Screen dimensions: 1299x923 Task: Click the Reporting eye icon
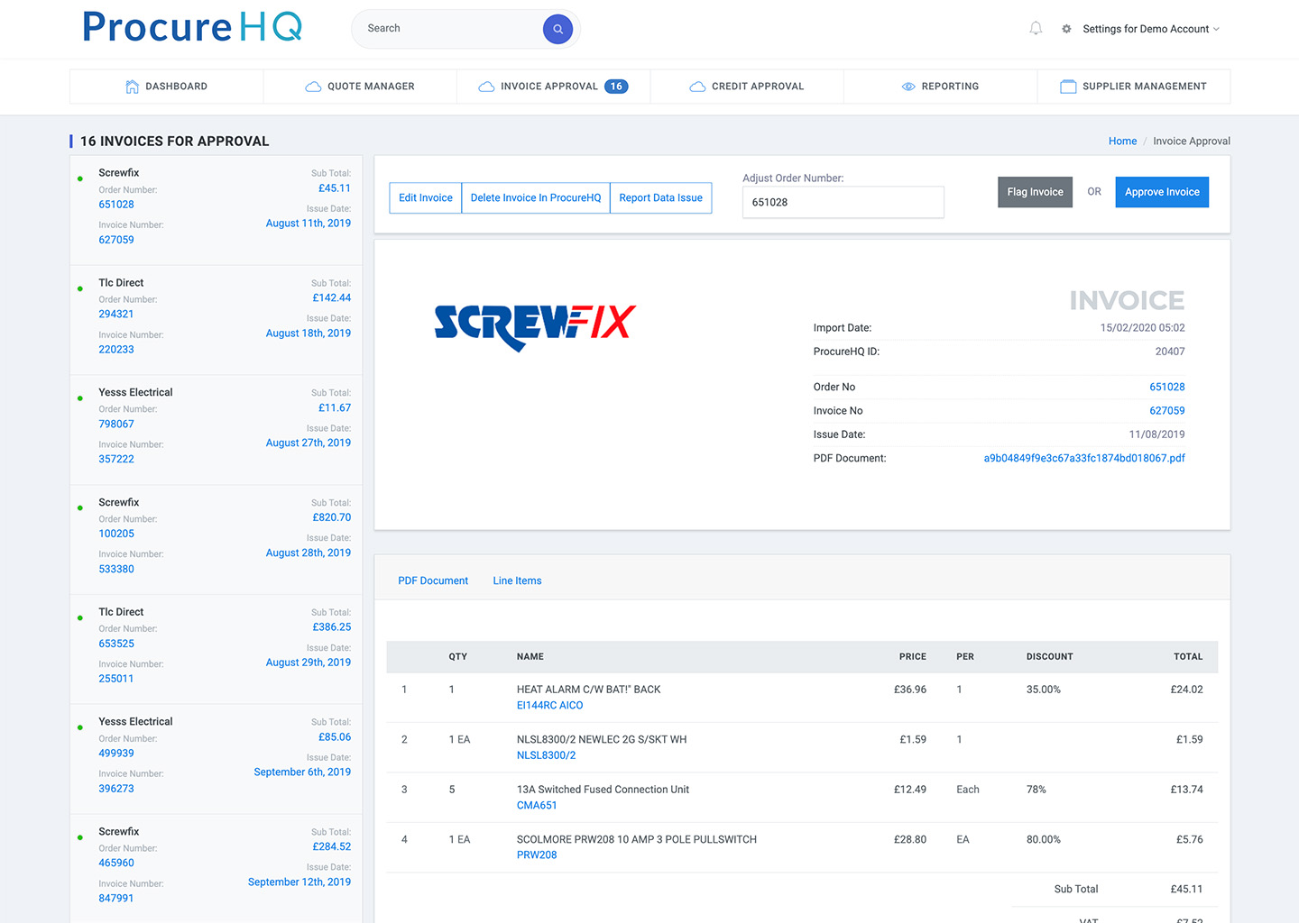[x=908, y=87]
